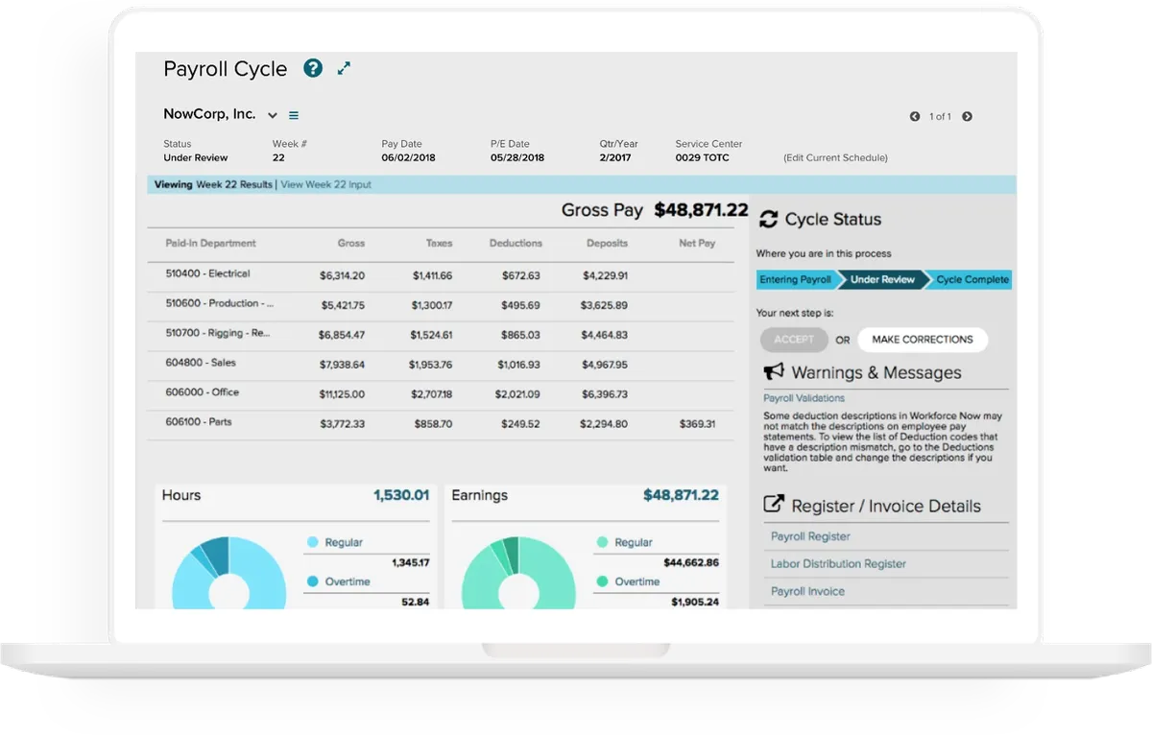Open the list menu icon beside NowCorp

[x=294, y=115]
